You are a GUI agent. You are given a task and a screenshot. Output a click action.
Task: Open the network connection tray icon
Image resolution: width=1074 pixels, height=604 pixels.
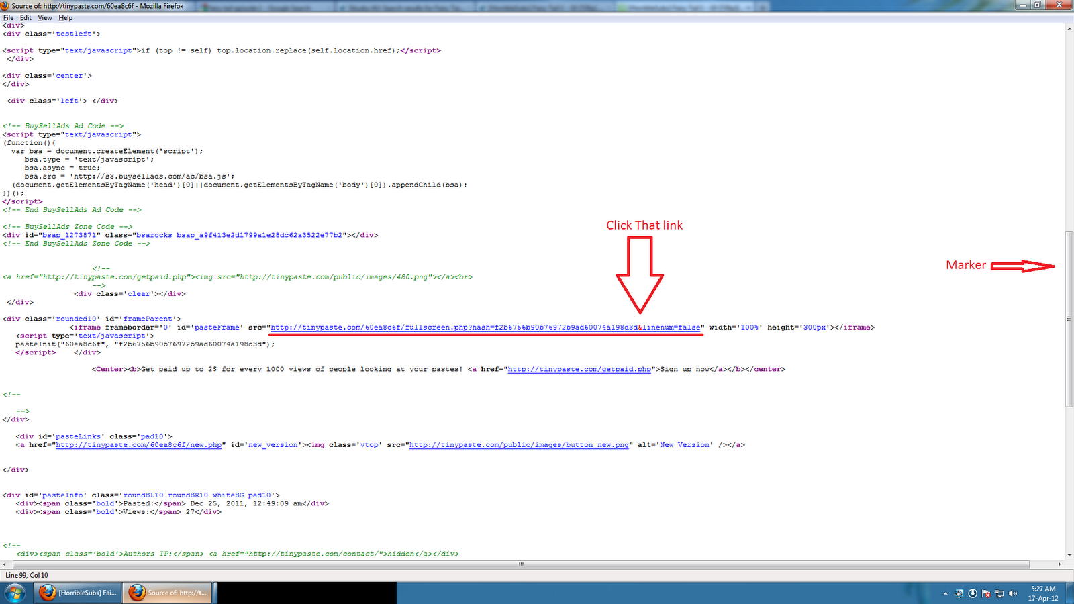(999, 593)
